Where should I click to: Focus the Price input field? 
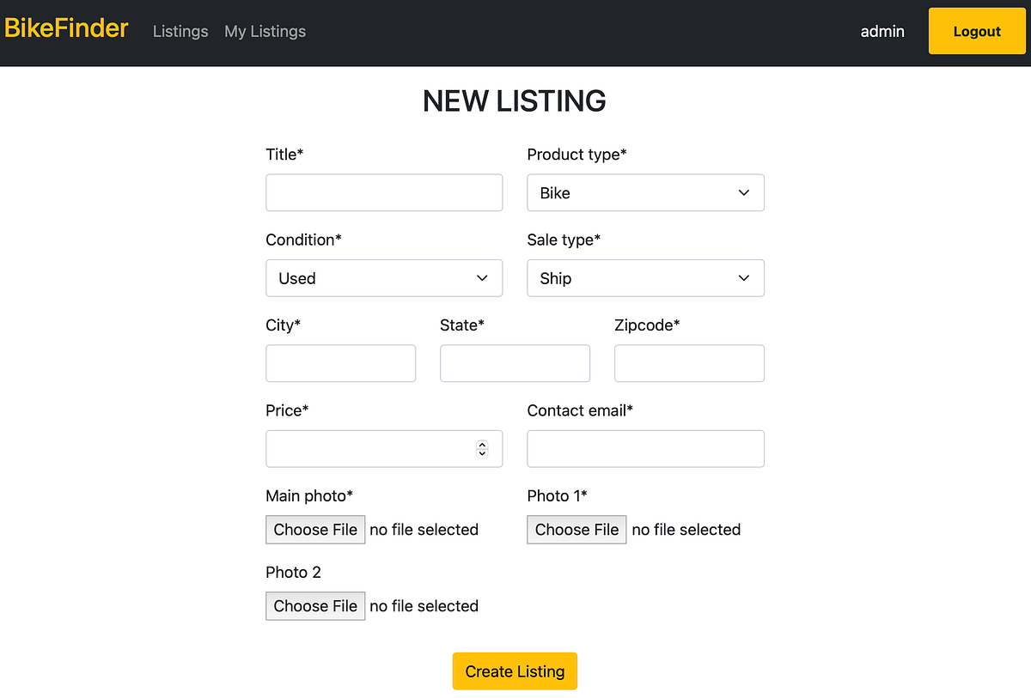[369, 448]
